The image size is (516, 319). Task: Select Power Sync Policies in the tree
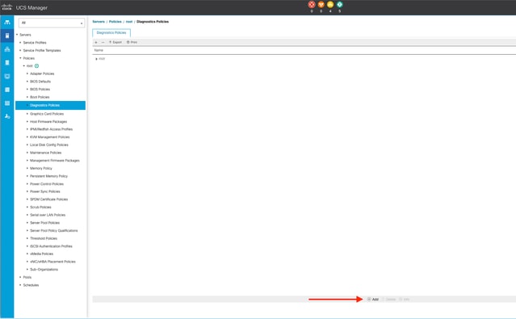click(44, 191)
